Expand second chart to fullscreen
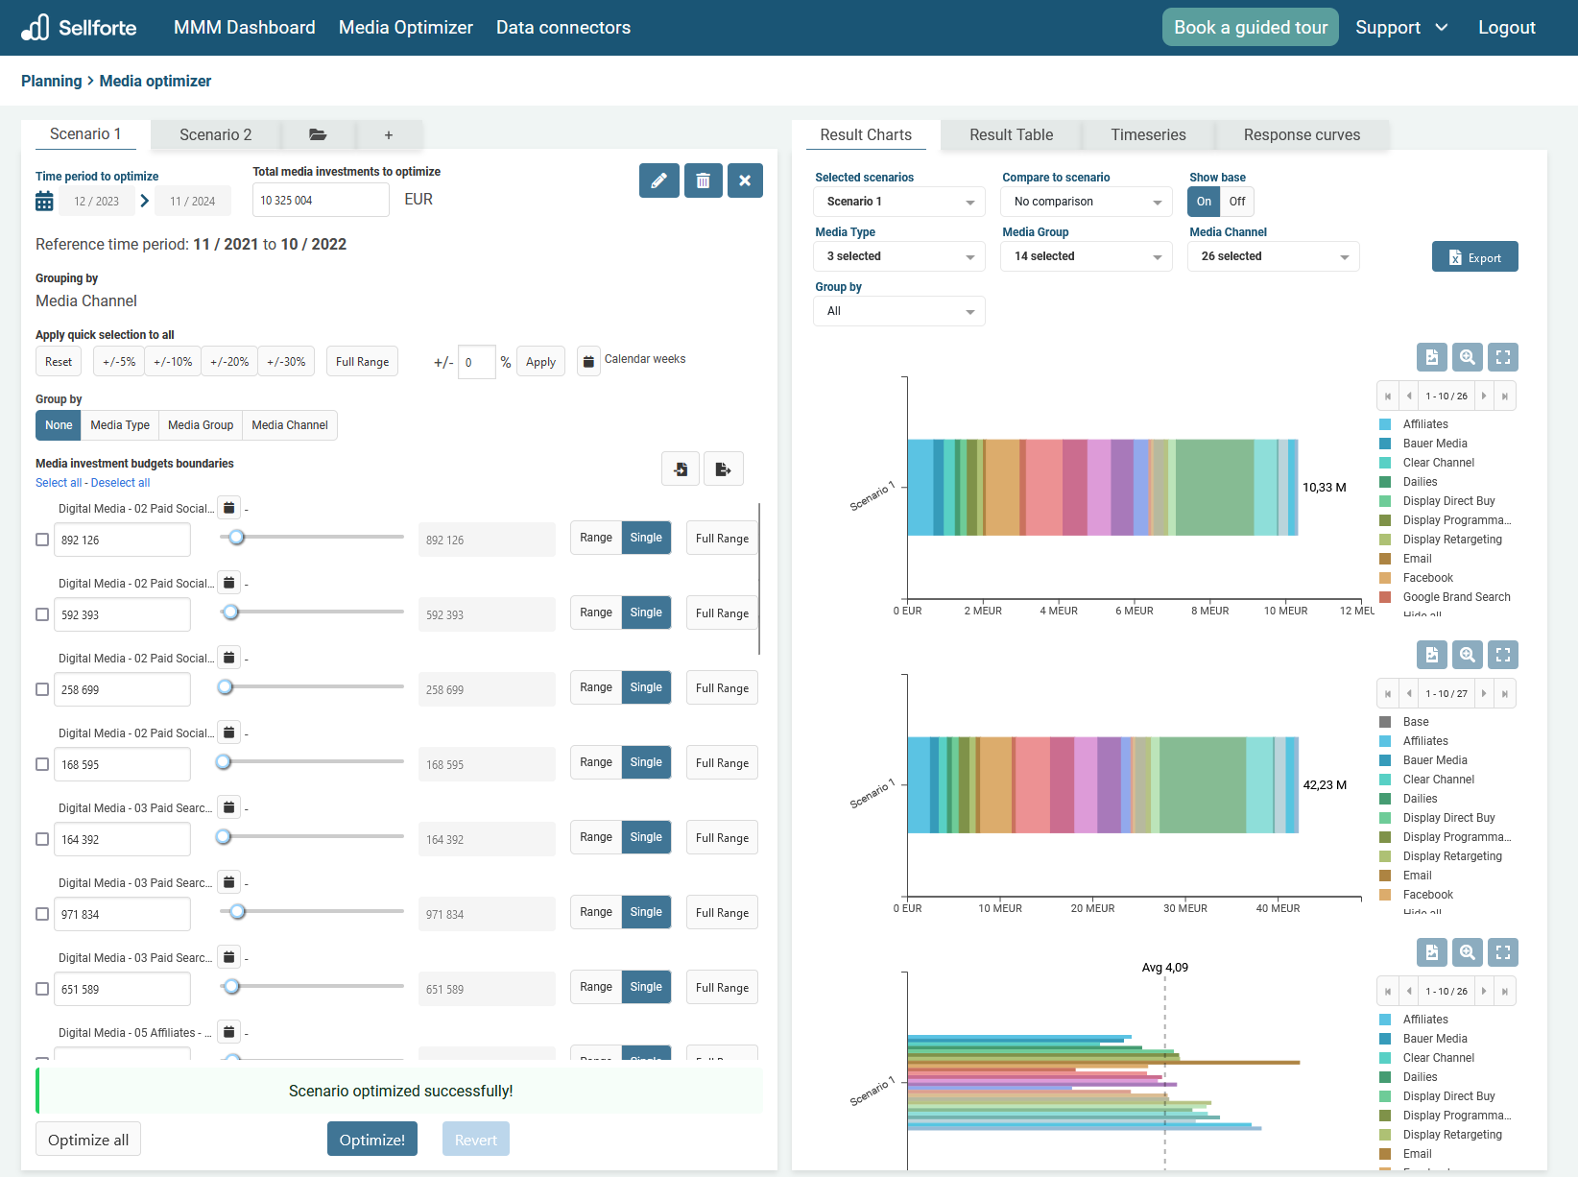 [x=1502, y=655]
